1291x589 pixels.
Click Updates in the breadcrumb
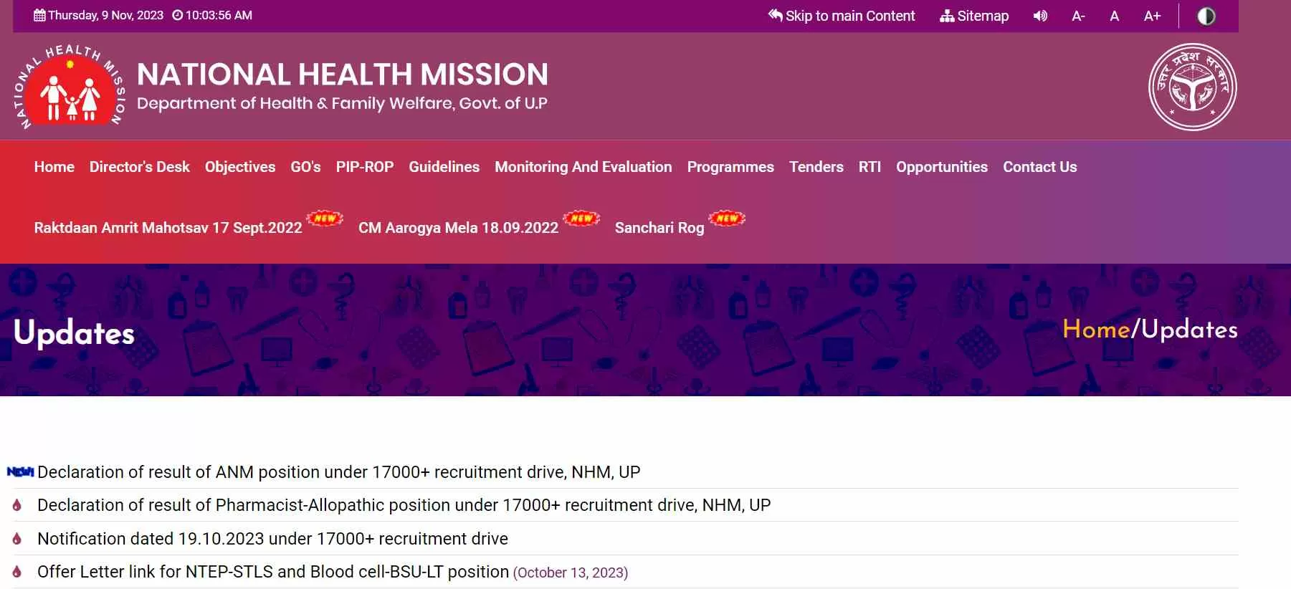click(x=1190, y=330)
